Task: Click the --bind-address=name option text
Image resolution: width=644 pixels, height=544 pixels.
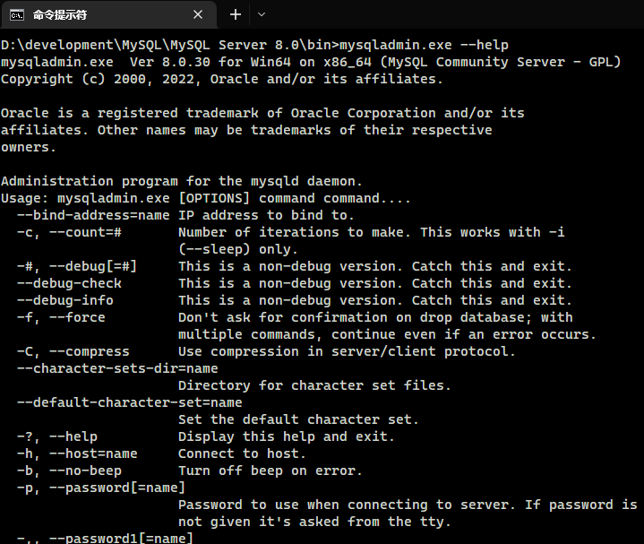Action: pyautogui.click(x=93, y=215)
